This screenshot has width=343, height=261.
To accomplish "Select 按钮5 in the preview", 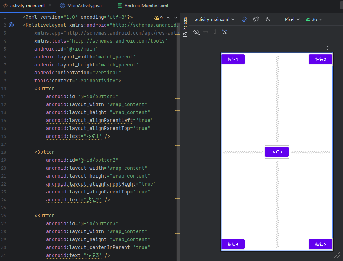I will 321,244.
